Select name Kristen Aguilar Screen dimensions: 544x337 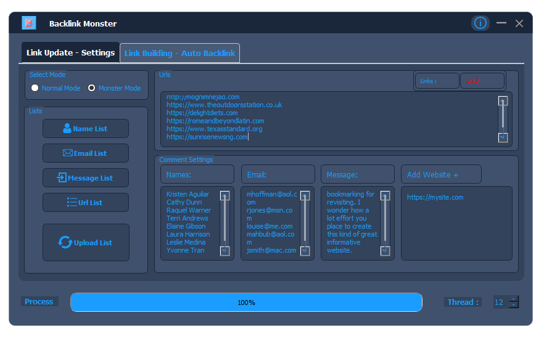click(188, 194)
